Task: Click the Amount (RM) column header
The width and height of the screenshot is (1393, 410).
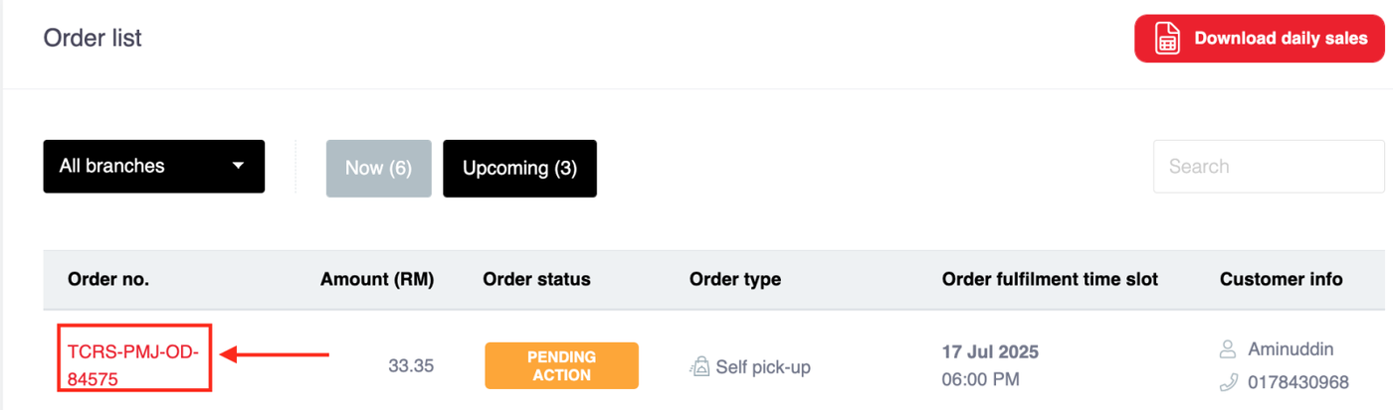Action: click(x=377, y=280)
